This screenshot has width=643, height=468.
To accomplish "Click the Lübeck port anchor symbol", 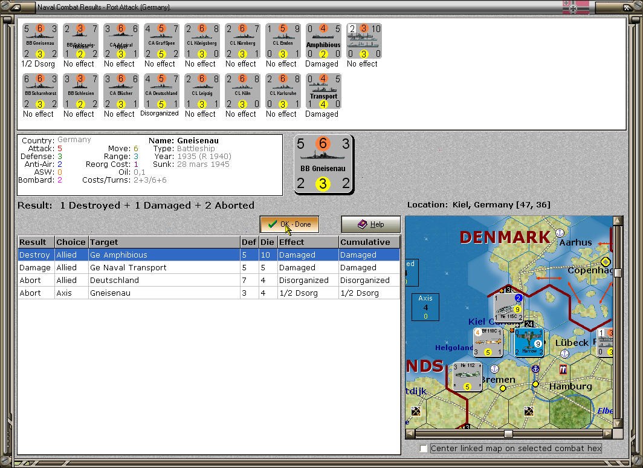I will (564, 354).
